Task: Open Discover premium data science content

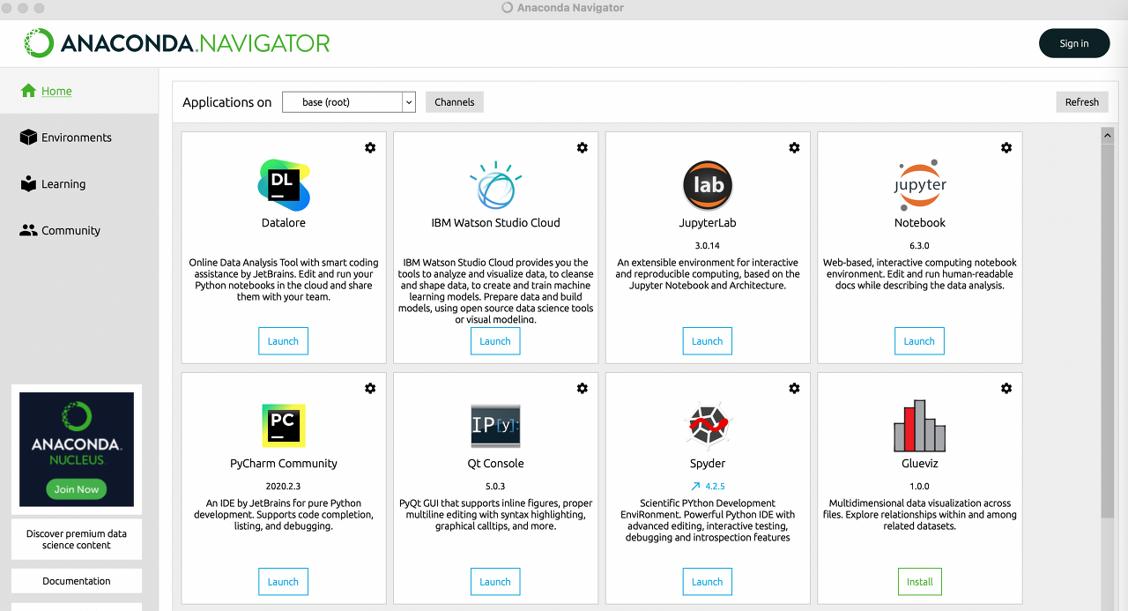Action: pyautogui.click(x=77, y=540)
